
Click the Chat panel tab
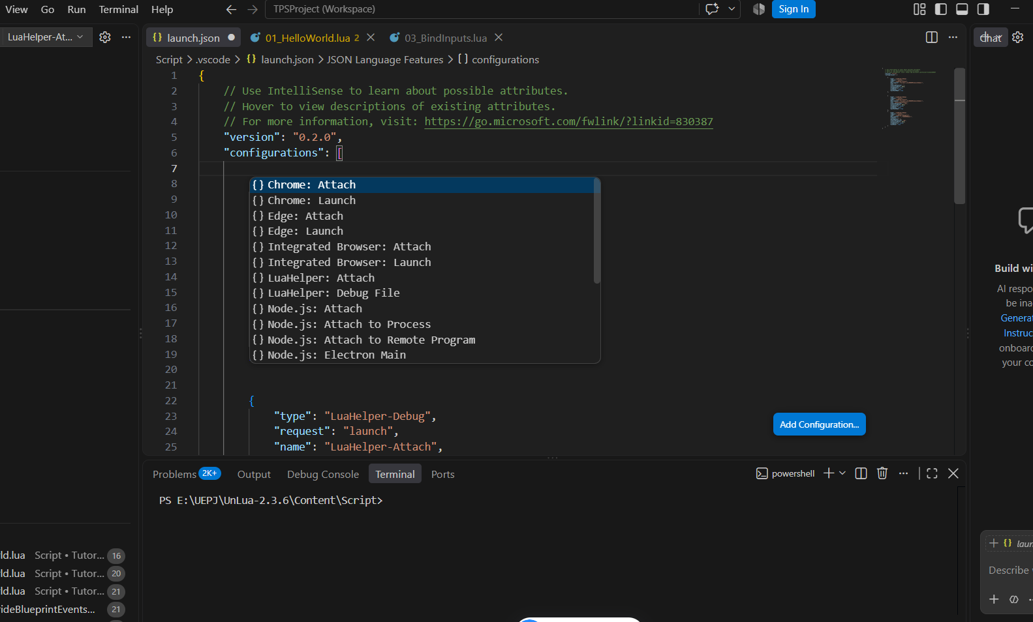991,38
